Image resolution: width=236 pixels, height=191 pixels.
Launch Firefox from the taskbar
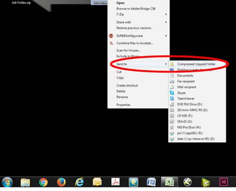[x=62, y=182]
